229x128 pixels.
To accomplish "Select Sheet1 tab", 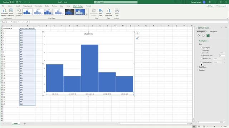I will [16, 123].
